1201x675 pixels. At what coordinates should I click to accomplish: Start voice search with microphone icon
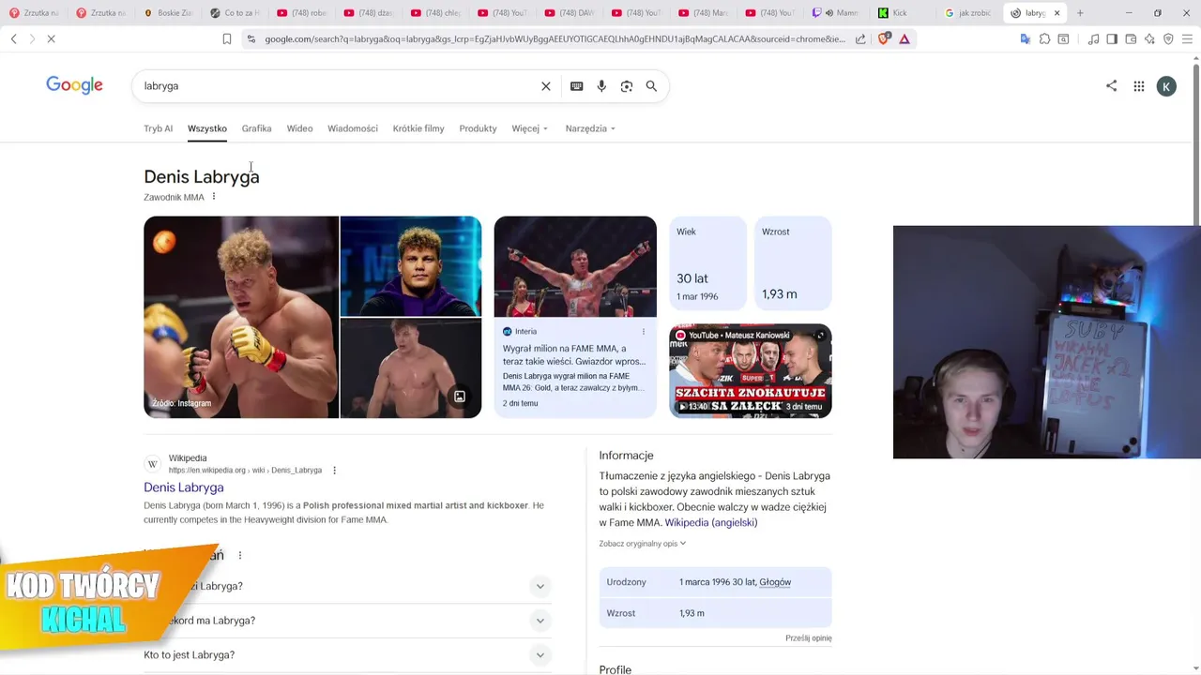[x=601, y=86]
